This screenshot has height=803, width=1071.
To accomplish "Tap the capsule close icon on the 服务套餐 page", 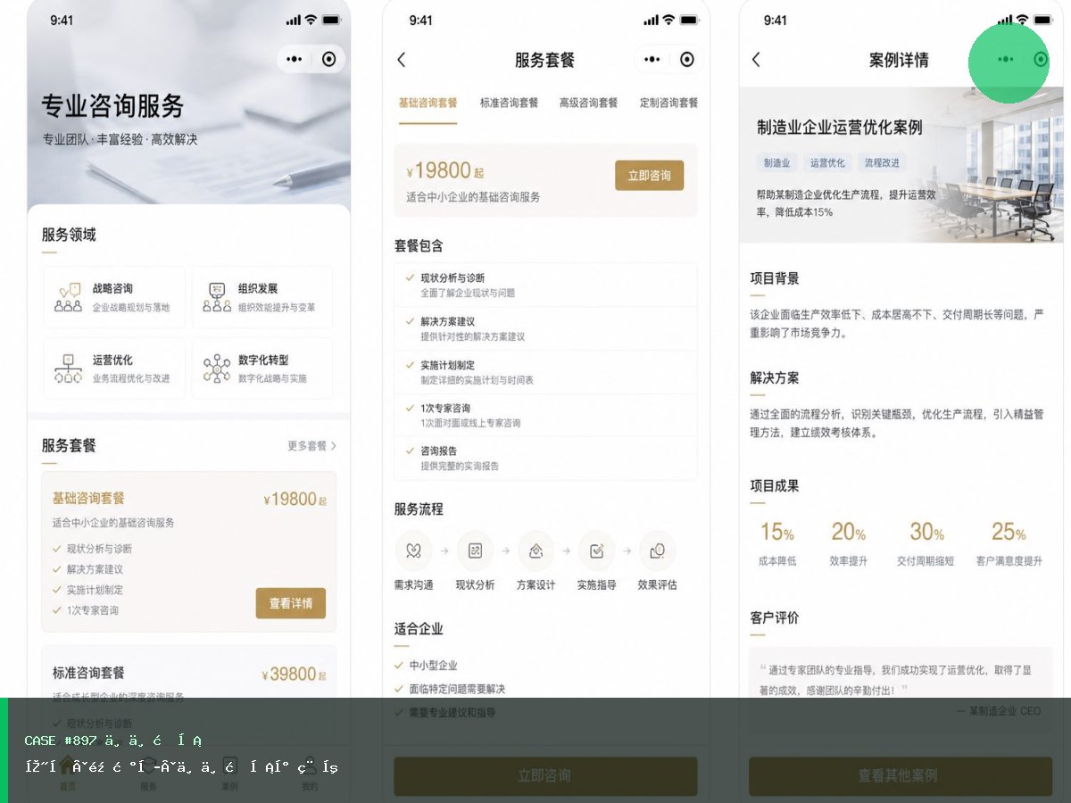I will click(x=686, y=60).
